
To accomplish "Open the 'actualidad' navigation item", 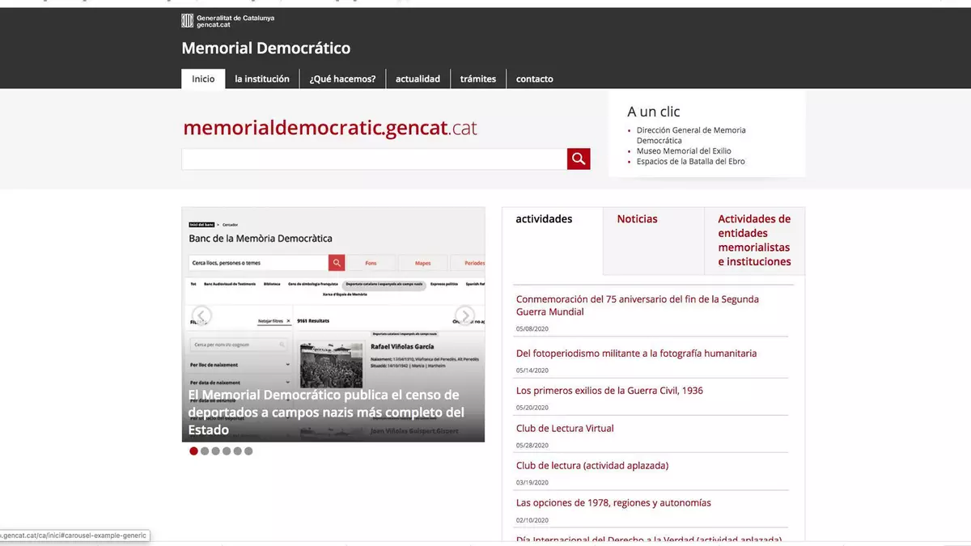I will pyautogui.click(x=418, y=79).
